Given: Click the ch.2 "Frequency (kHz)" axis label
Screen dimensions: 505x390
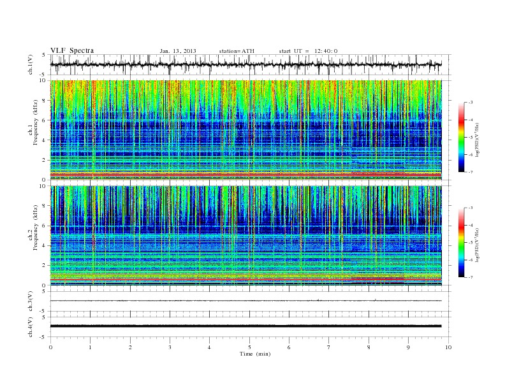Looking at the screenshot, I should pos(36,227).
